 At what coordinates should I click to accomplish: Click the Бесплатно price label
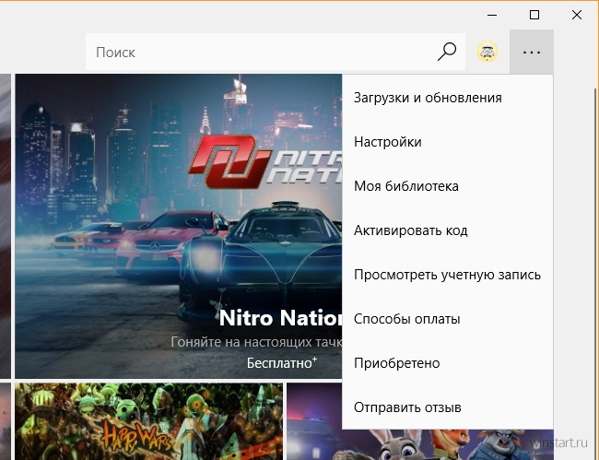click(282, 362)
